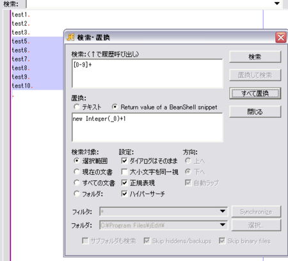
Task: Click the search field containing [0-9]+
Action: pos(147,74)
